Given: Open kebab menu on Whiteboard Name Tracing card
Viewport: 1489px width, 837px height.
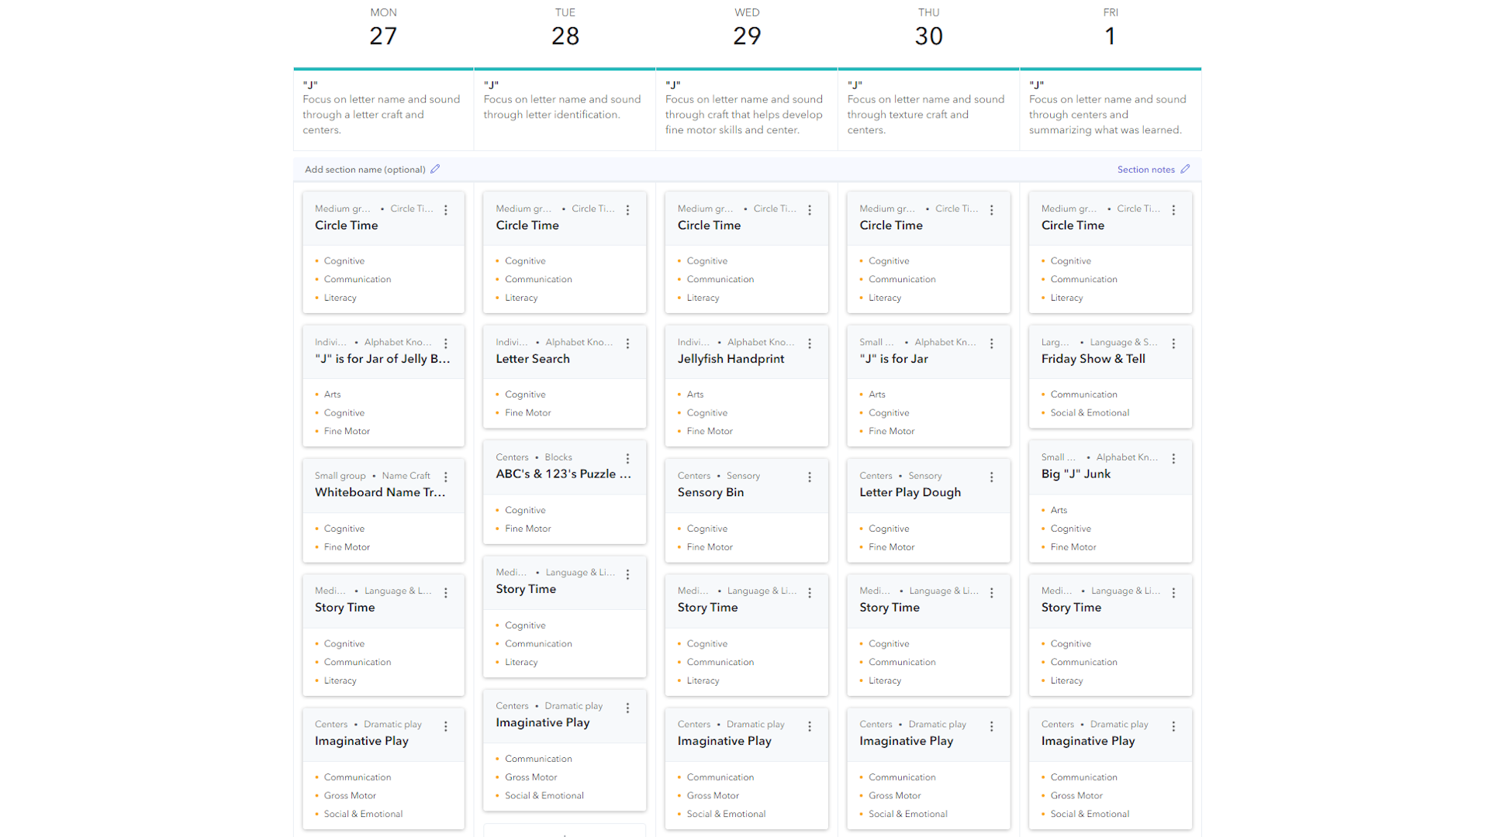Looking at the screenshot, I should (446, 477).
